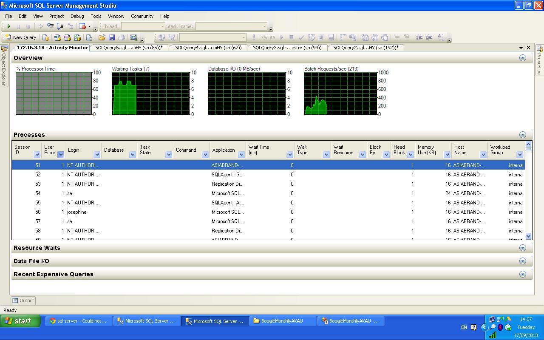Switch to the SQLQuery2.sql tab
Screen dimensions: 544x340
366,48
